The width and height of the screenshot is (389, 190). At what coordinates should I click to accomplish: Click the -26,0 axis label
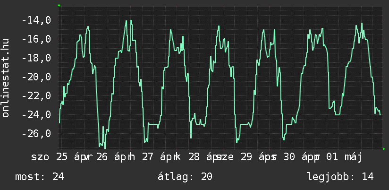coord(36,134)
